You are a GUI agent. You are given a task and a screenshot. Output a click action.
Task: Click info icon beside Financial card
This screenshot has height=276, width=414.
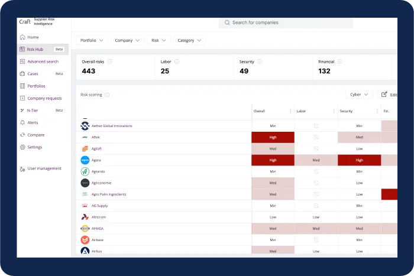click(x=340, y=61)
